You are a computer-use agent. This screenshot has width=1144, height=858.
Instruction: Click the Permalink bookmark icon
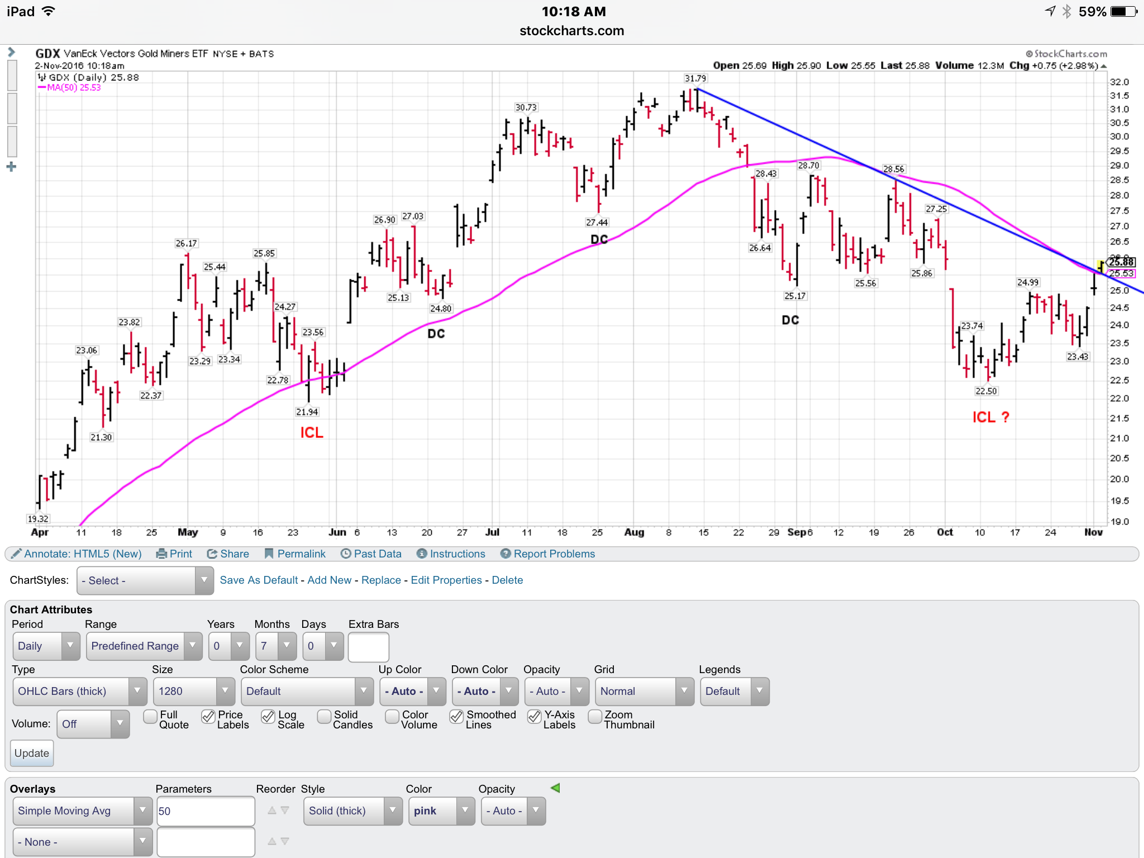[269, 554]
